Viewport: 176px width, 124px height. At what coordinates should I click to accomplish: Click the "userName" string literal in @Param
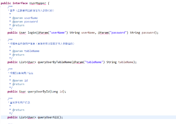(58, 33)
